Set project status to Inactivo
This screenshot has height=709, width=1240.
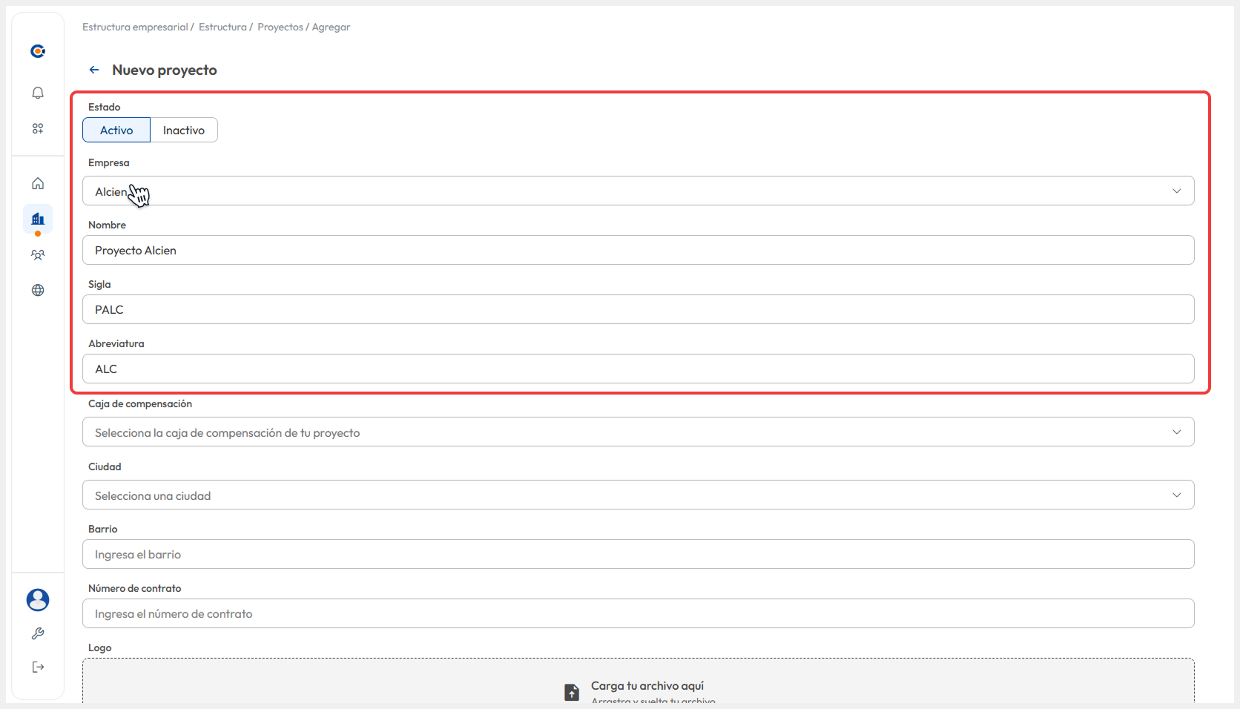(x=183, y=130)
